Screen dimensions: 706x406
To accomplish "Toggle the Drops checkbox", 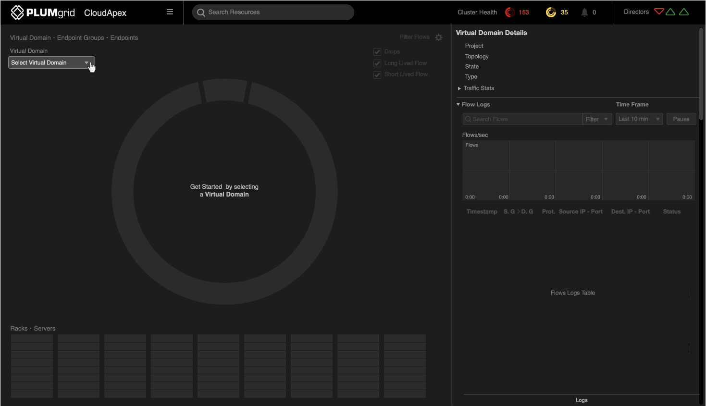I will [377, 52].
